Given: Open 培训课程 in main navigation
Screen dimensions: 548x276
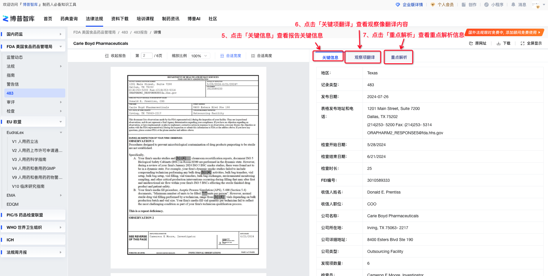Looking at the screenshot, I should coord(145,19).
